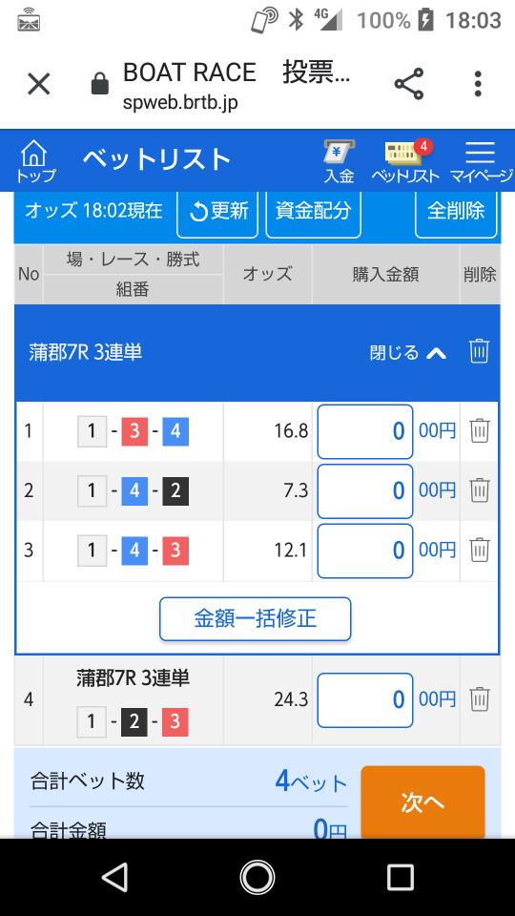Open the My Page hamburger menu

481,161
